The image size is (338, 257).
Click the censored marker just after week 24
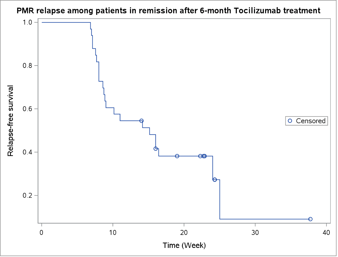(x=215, y=180)
